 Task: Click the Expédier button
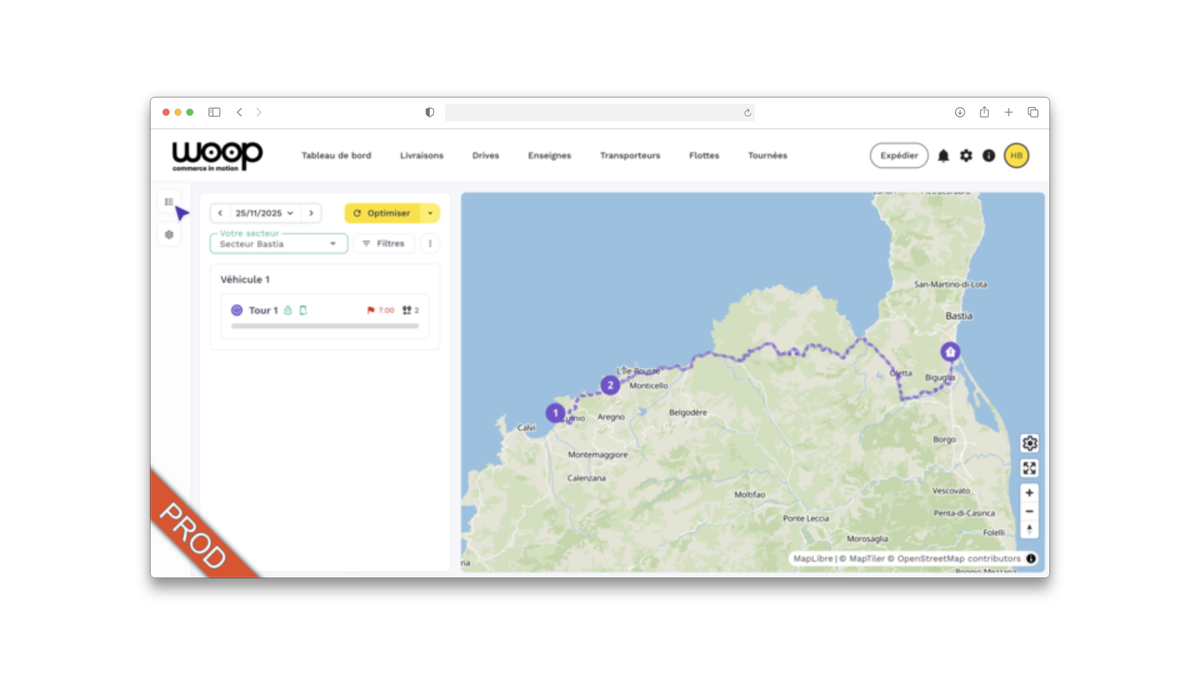[899, 156]
